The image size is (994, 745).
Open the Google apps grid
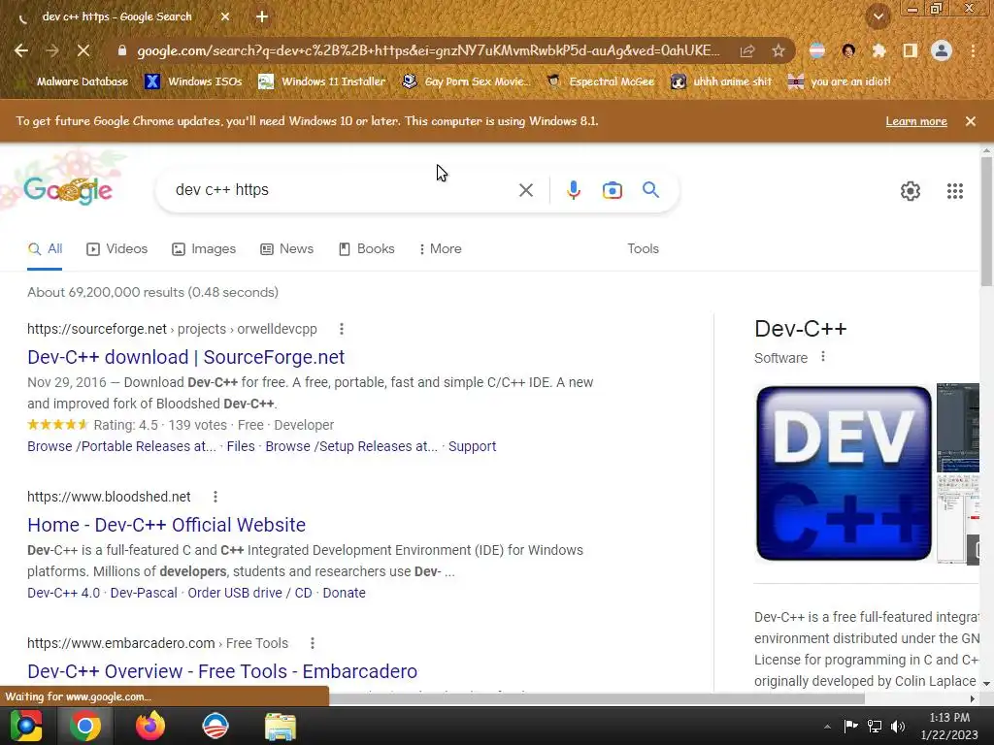coord(955,191)
